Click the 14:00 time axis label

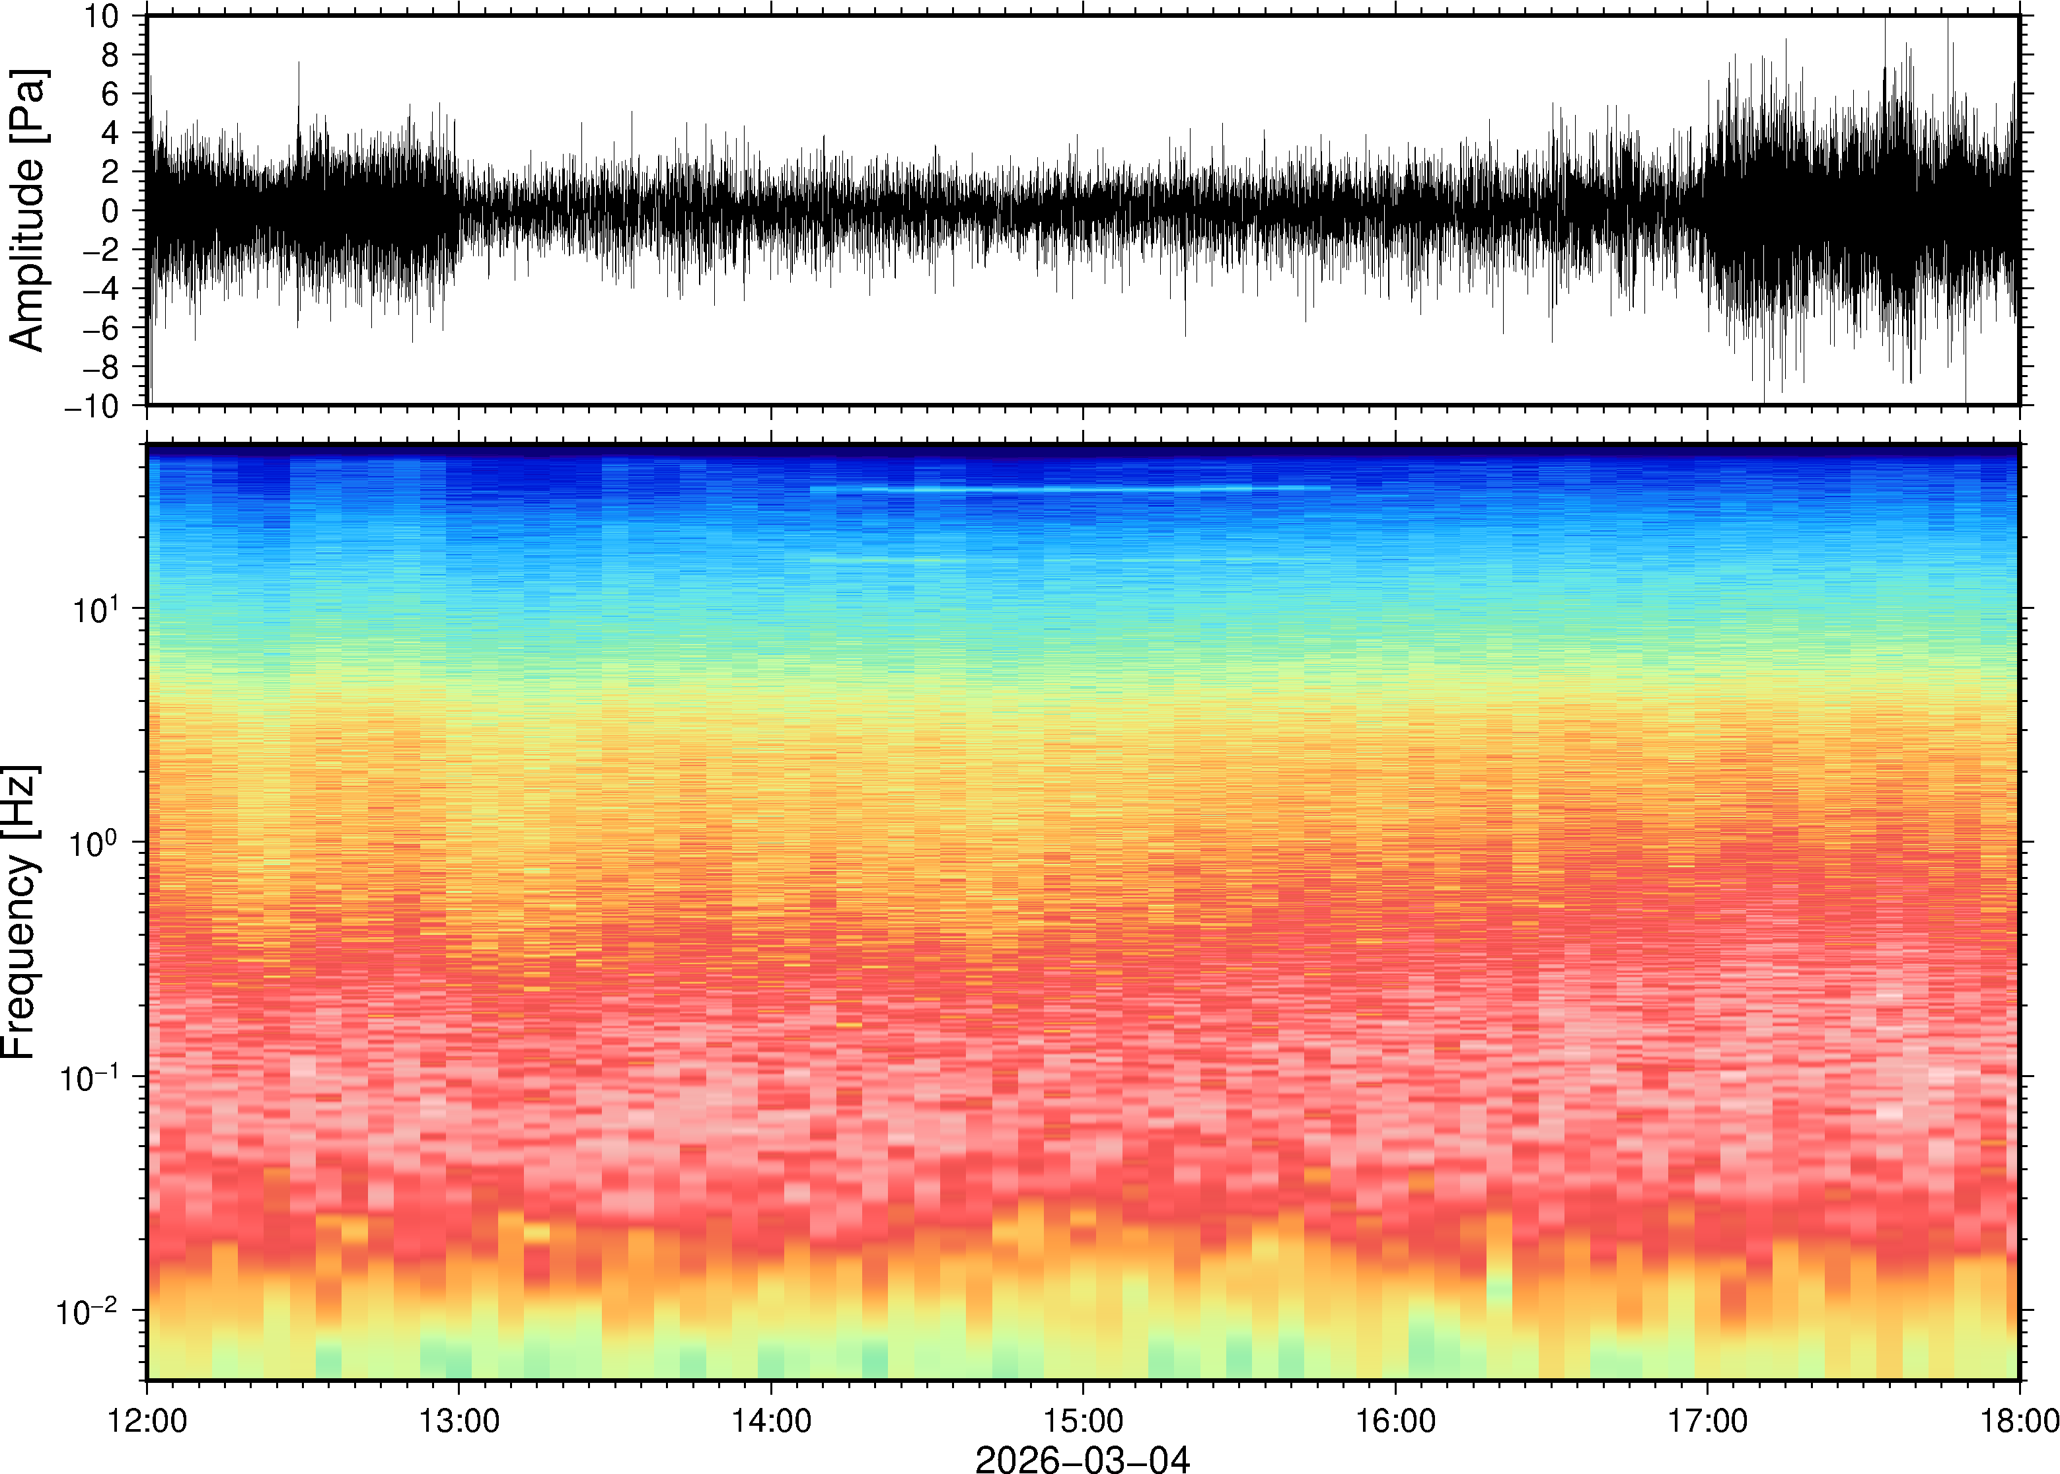tap(771, 1421)
